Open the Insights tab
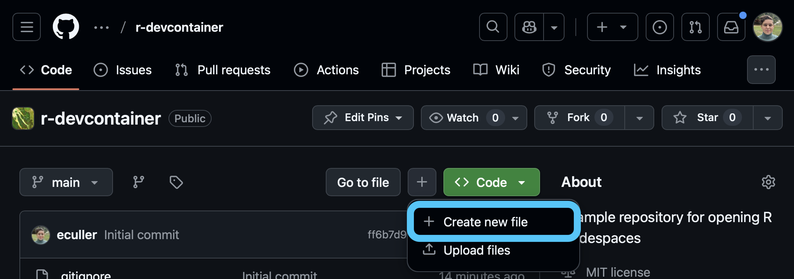Image resolution: width=794 pixels, height=279 pixels. coord(667,70)
